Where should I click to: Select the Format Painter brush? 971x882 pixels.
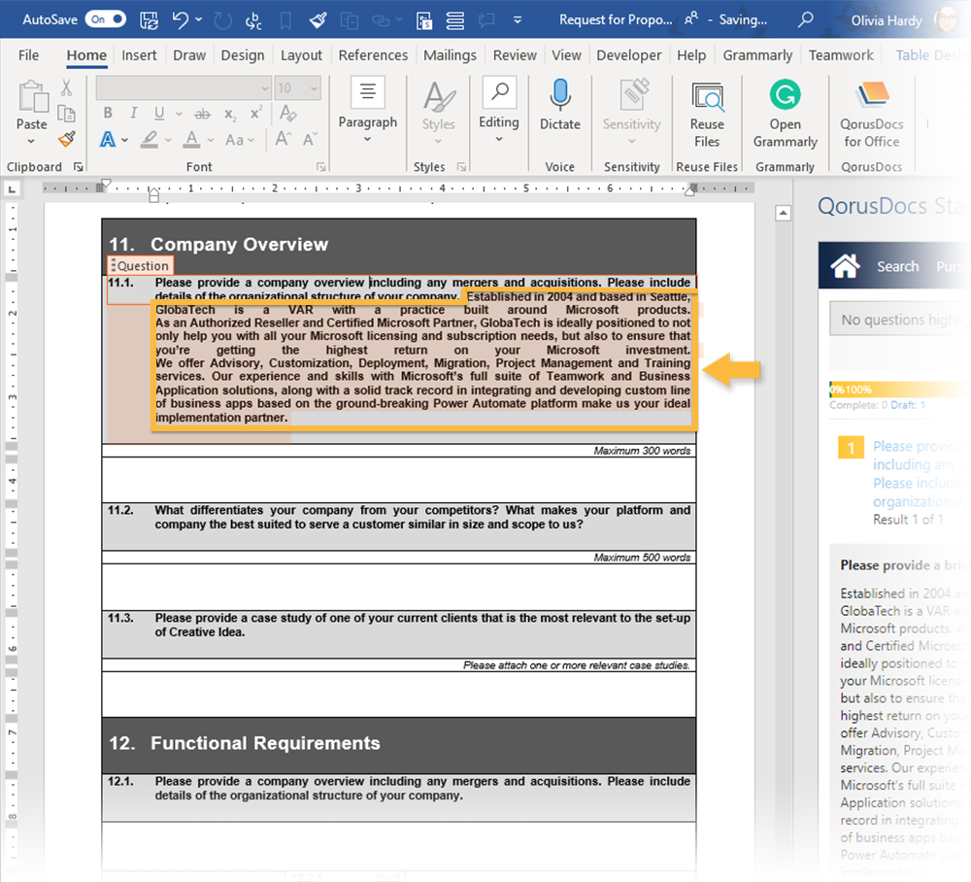click(x=67, y=139)
